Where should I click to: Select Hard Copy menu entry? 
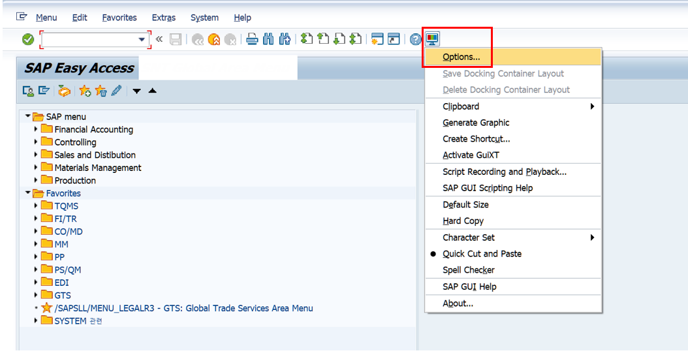click(x=513, y=221)
